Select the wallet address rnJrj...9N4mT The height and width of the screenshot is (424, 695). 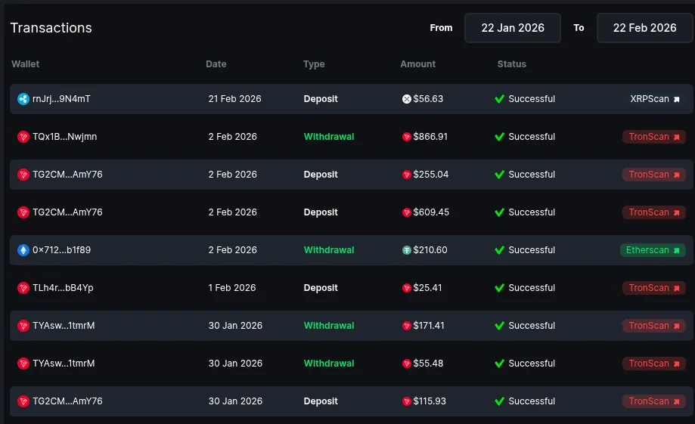[x=61, y=99]
